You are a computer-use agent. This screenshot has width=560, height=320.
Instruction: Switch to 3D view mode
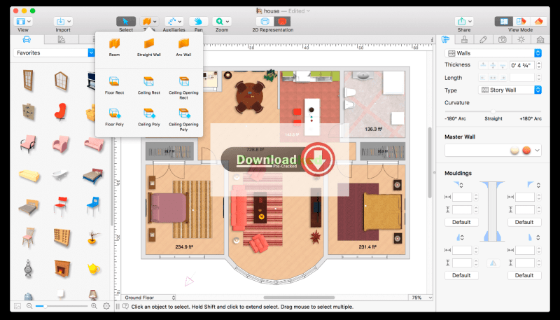(x=538, y=22)
